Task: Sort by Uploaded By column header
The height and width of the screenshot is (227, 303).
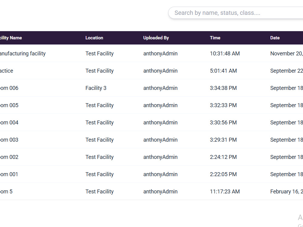Action: (x=156, y=38)
